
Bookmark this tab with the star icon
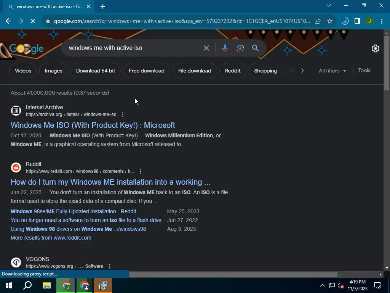330,21
